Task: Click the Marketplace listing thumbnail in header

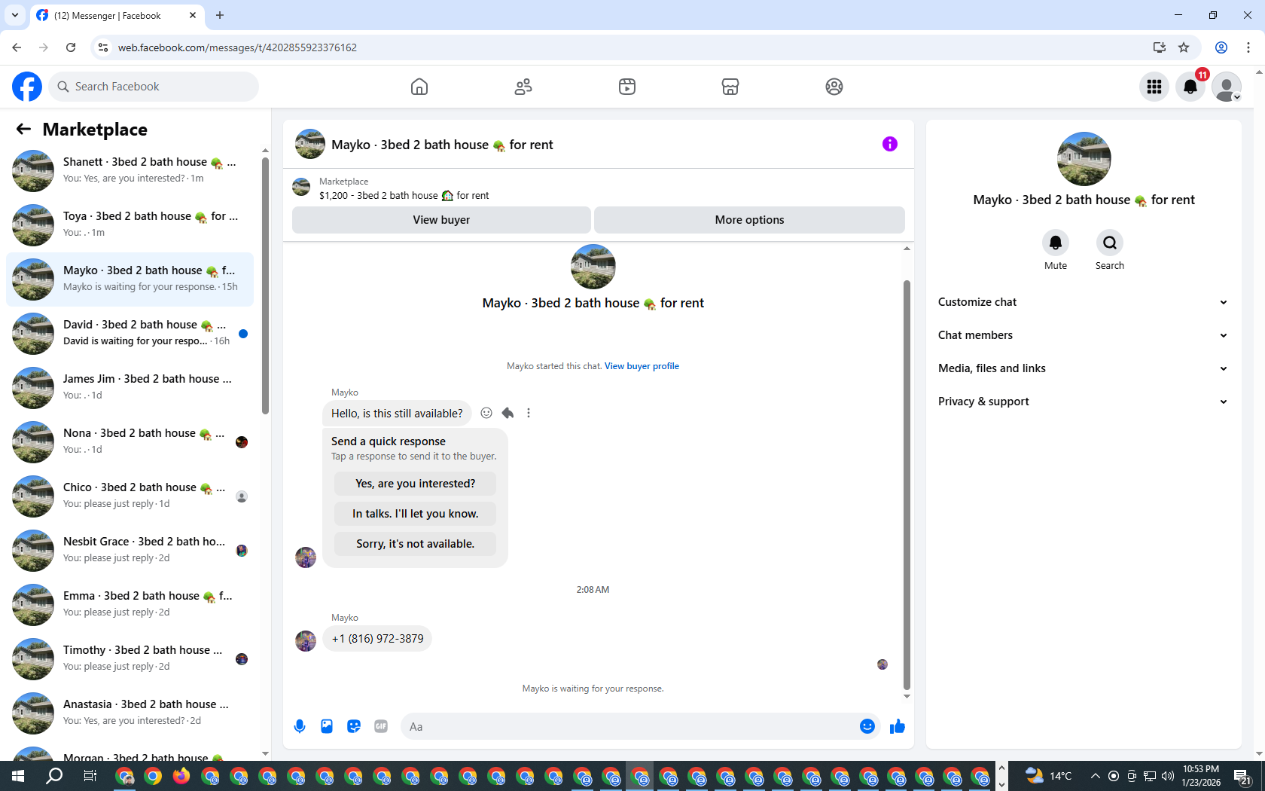Action: tap(301, 187)
